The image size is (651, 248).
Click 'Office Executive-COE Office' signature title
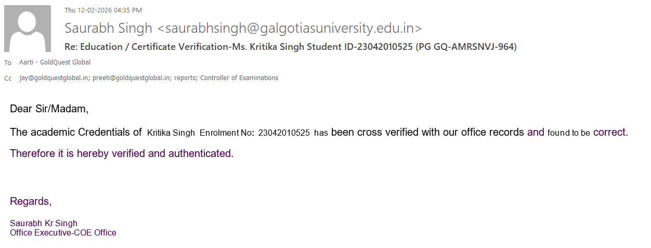coord(63,232)
